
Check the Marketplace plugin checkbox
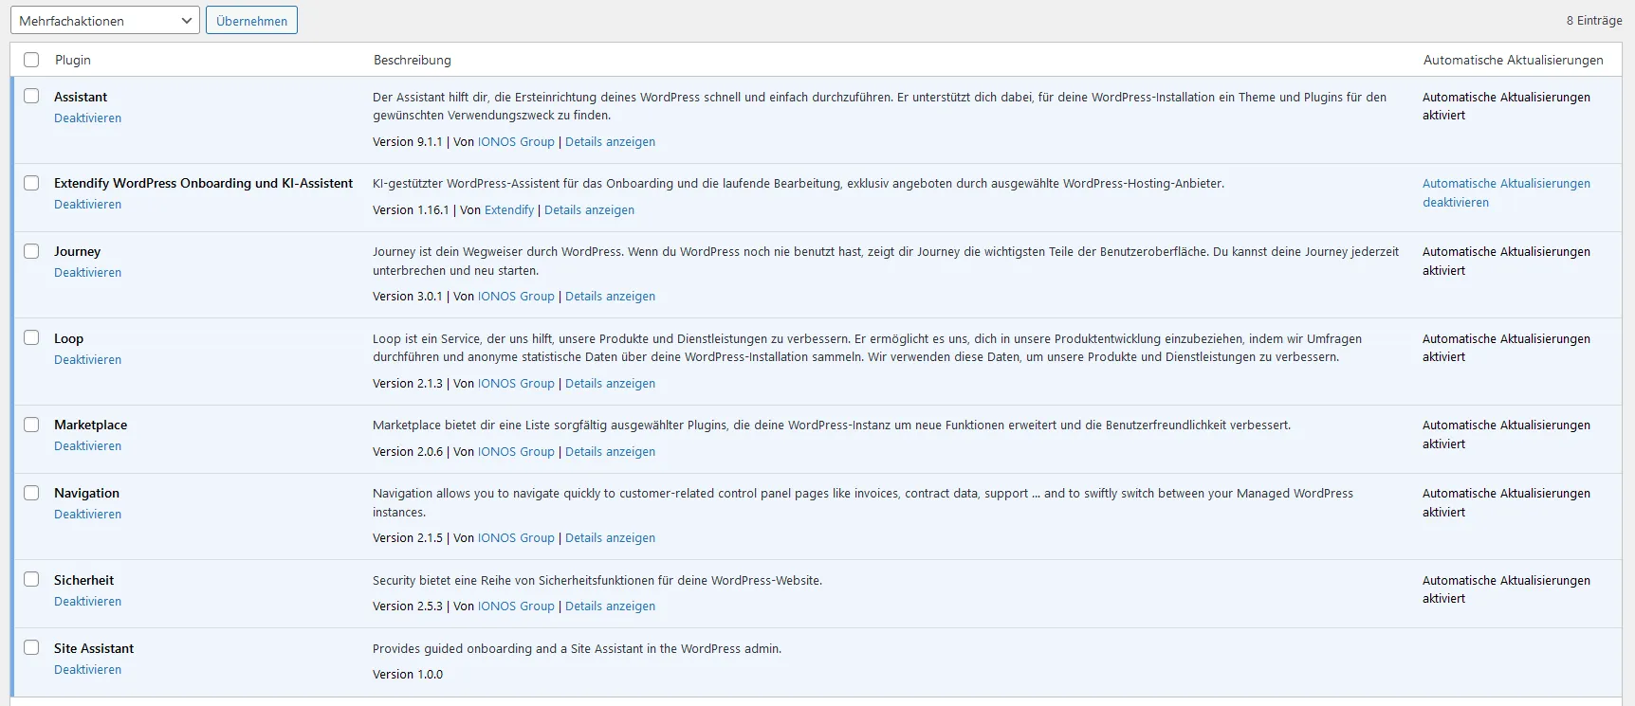31,425
